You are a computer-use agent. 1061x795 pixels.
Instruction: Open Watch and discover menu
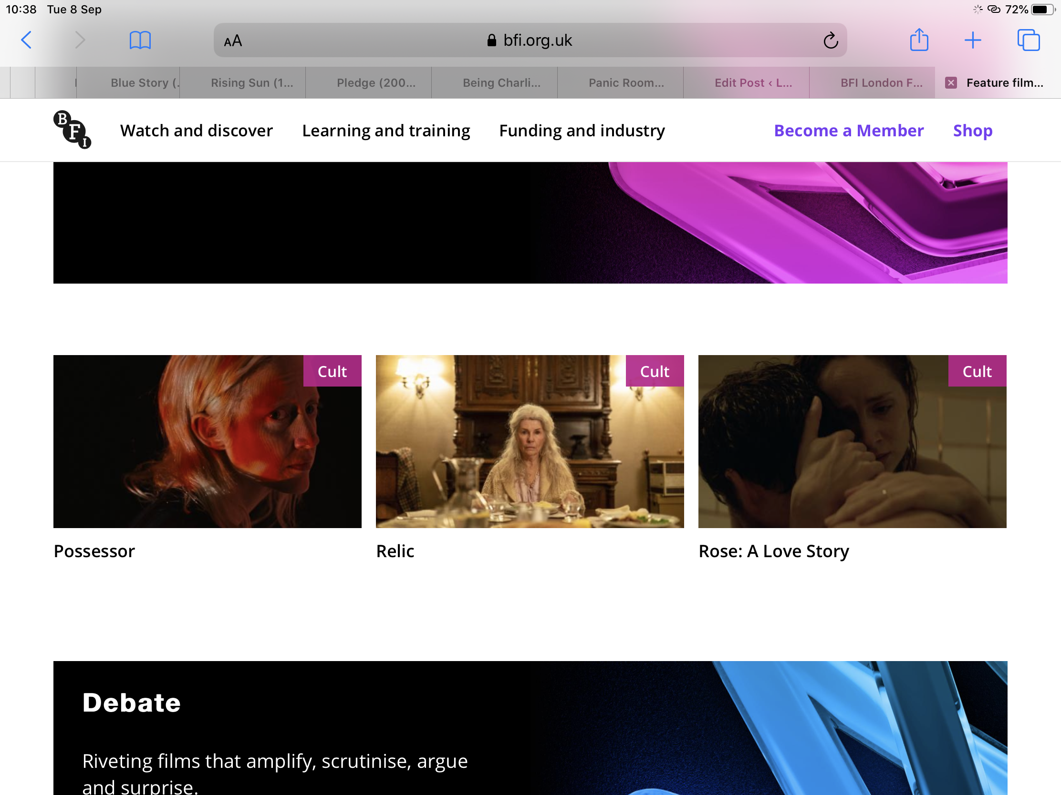coord(196,131)
